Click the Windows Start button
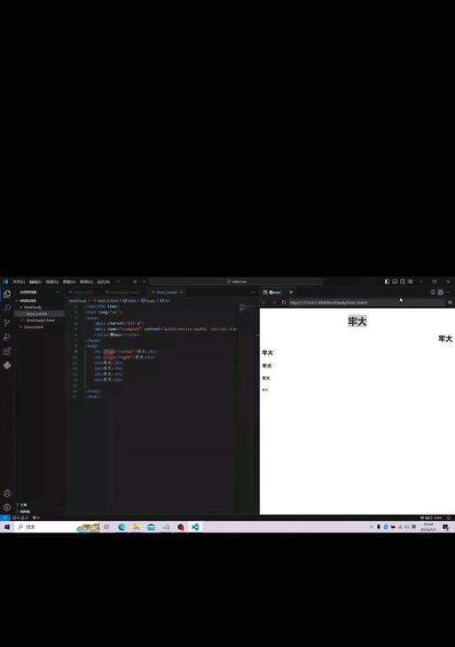 [x=7, y=527]
